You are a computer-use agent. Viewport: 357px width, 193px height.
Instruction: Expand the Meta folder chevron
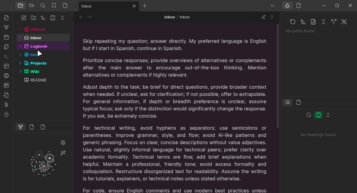coord(20,55)
